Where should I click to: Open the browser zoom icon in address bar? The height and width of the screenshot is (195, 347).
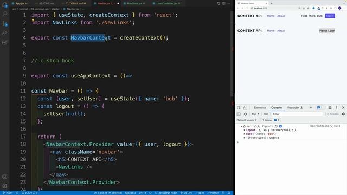(x=299, y=8)
